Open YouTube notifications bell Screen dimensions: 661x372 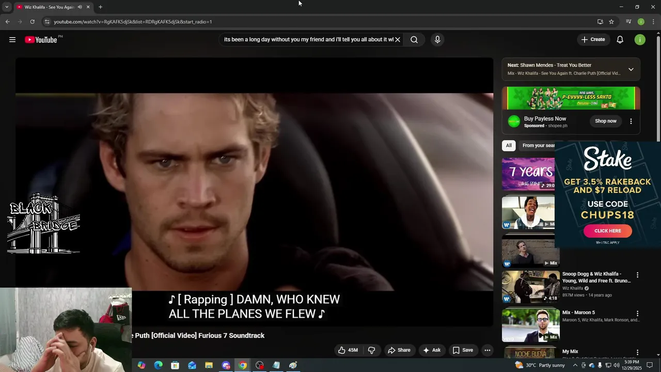click(x=620, y=40)
